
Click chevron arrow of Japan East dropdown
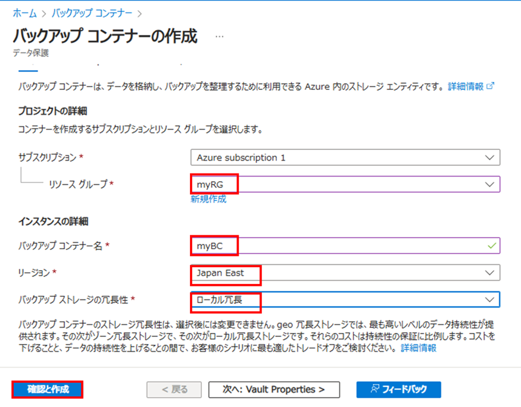489,273
